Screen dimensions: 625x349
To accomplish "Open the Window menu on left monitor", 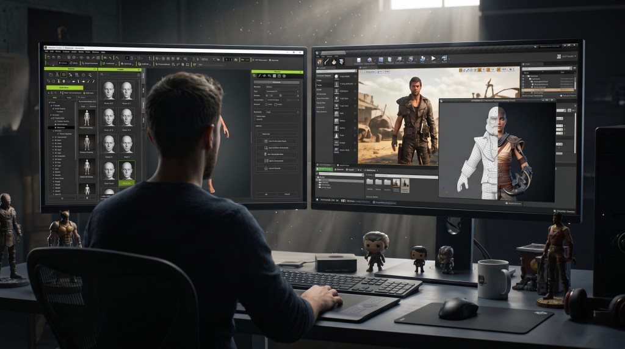I will click(x=96, y=52).
